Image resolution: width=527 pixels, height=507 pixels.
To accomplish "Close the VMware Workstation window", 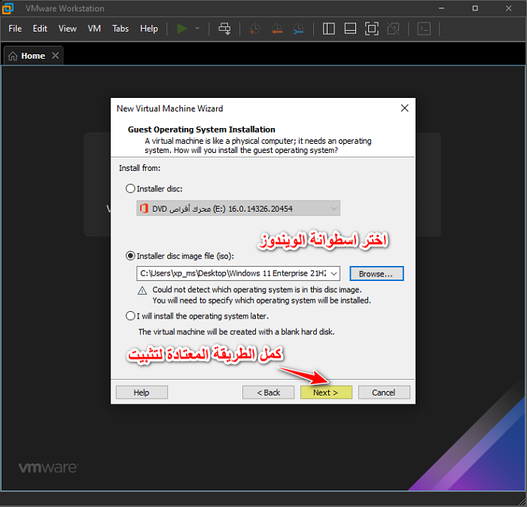I will (x=508, y=8).
